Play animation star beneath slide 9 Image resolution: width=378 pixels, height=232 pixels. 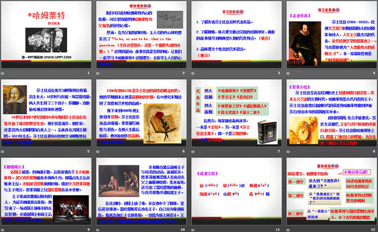(2, 230)
